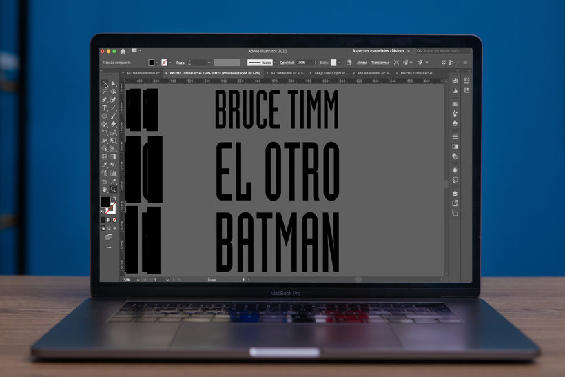The width and height of the screenshot is (565, 377).
Task: Select the Perspective Grid tool
Action: 113,148
